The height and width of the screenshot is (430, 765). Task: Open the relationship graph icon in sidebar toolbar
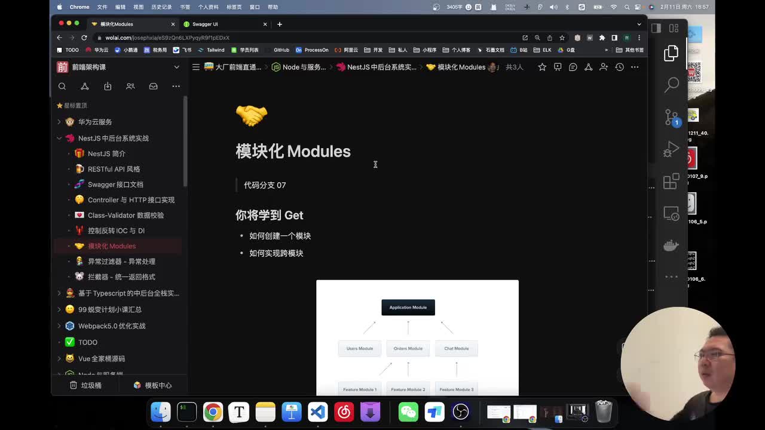coord(85,86)
